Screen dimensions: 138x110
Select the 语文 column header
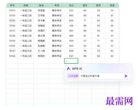(85, 5)
